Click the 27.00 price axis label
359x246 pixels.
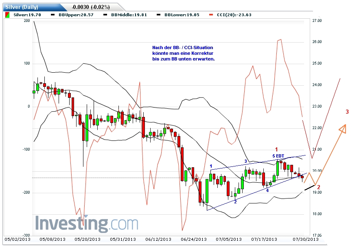point(317,21)
